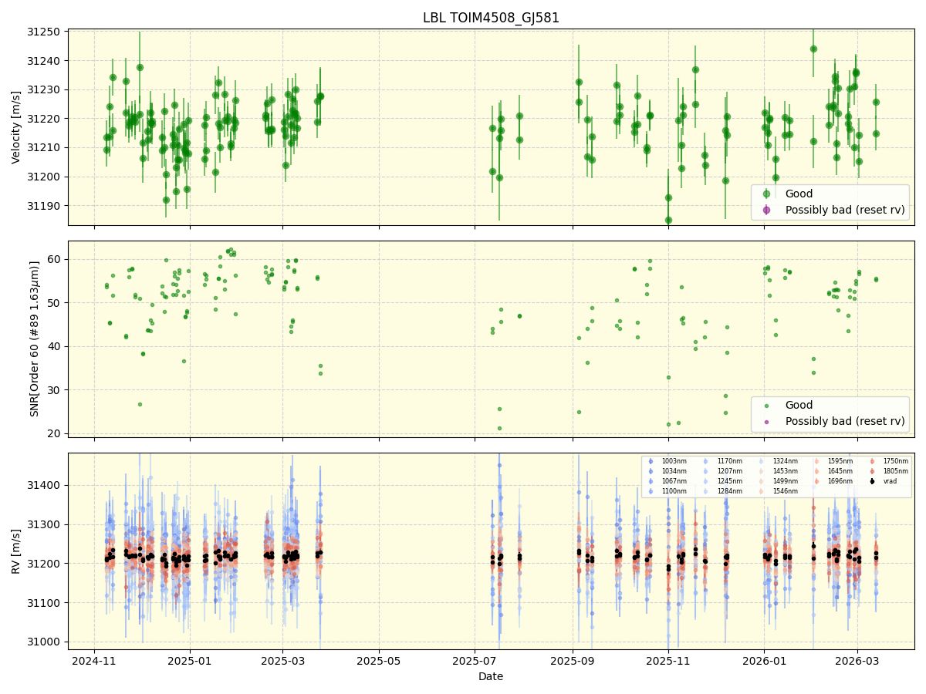Click the 31250 velocity tick label
926x694 pixels.
45,32
